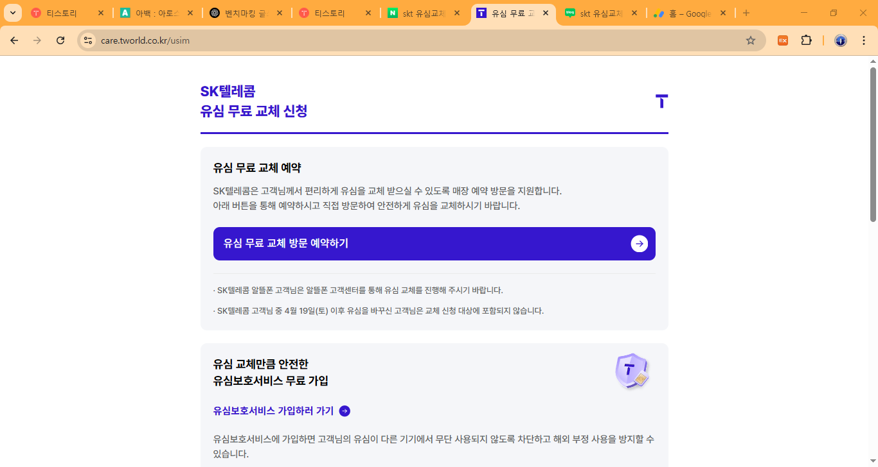878x467 pixels.
Task: Click the USIM protection shield image
Action: tap(632, 371)
